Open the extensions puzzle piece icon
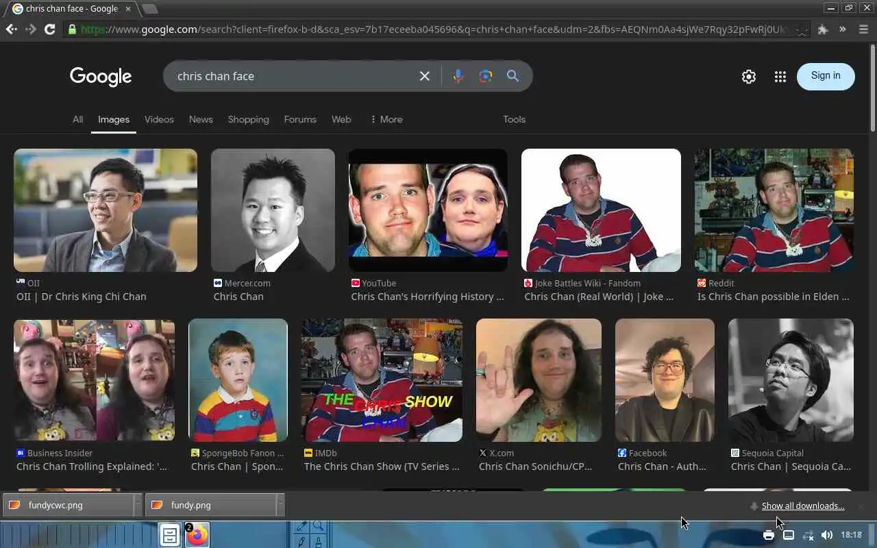This screenshot has height=548, width=877. 823,29
